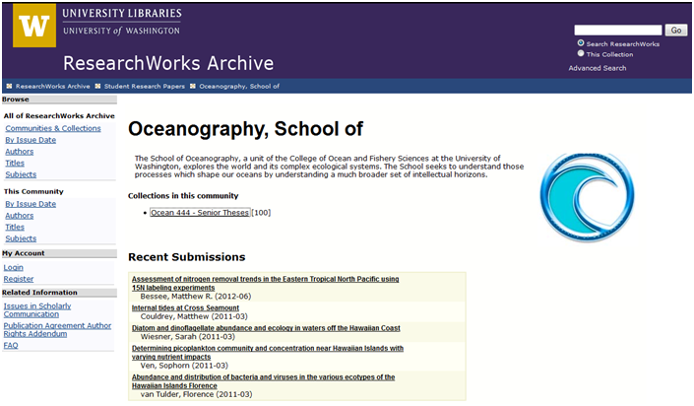Click author line van Tulder, Florence (2011-03)
Image resolution: width=694 pixels, height=406 pixels.
pos(196,394)
